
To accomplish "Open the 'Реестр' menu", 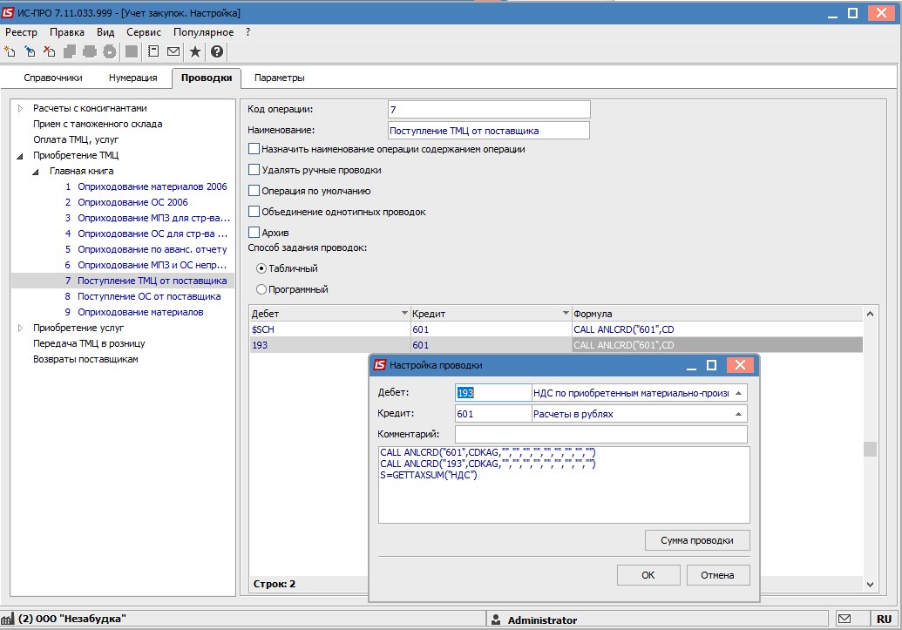I will (21, 32).
